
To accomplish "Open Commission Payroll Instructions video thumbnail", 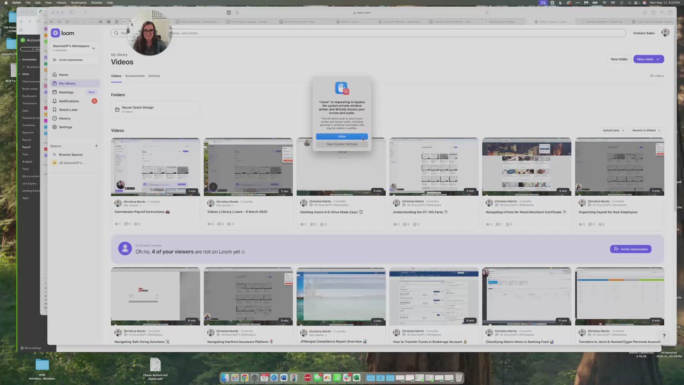I will coord(156,167).
